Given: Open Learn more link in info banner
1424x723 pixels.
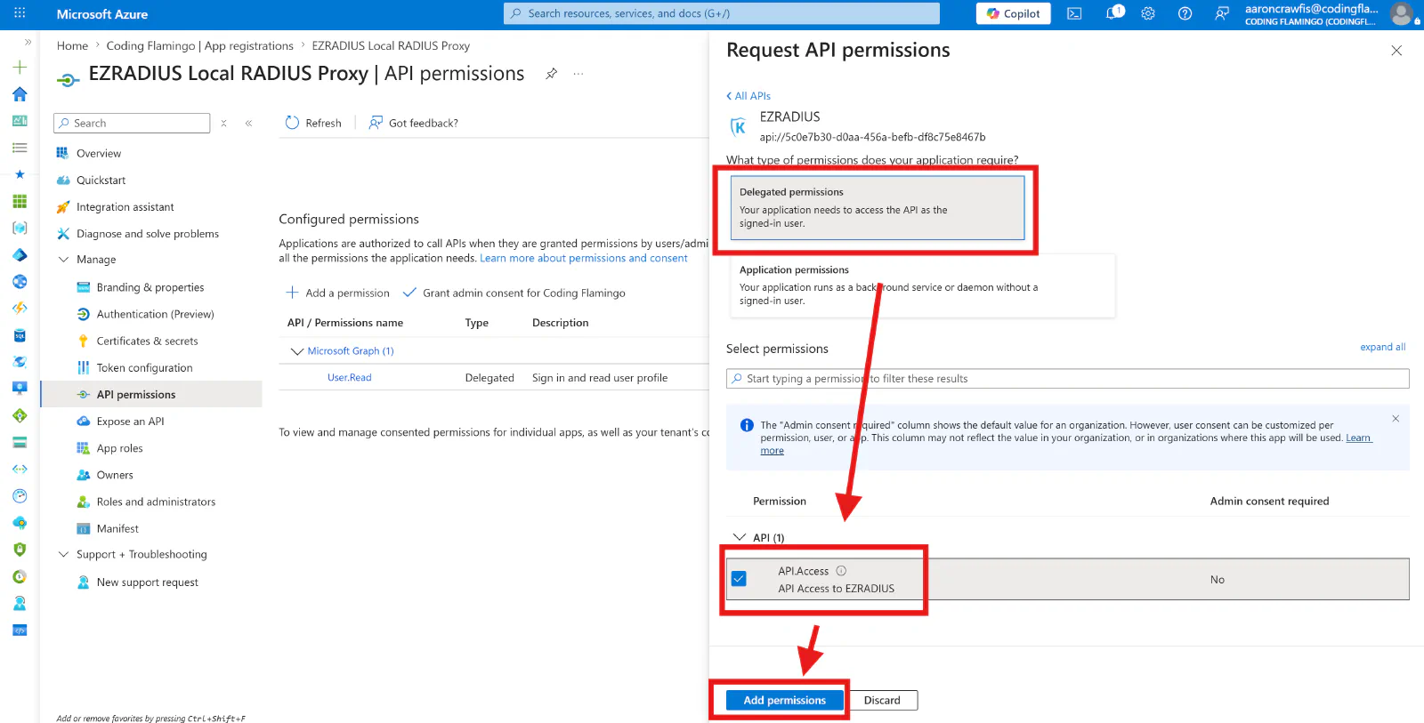Looking at the screenshot, I should point(1358,438).
